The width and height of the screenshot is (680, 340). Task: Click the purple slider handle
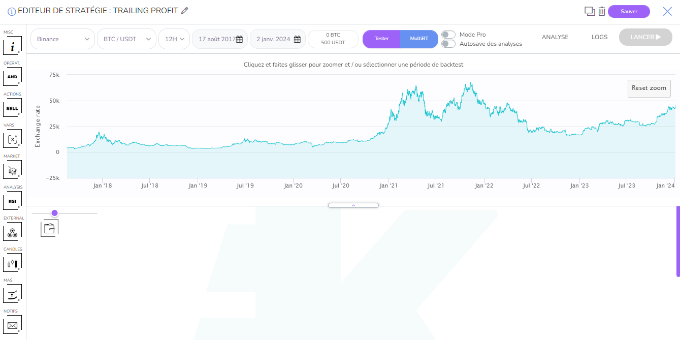[54, 213]
